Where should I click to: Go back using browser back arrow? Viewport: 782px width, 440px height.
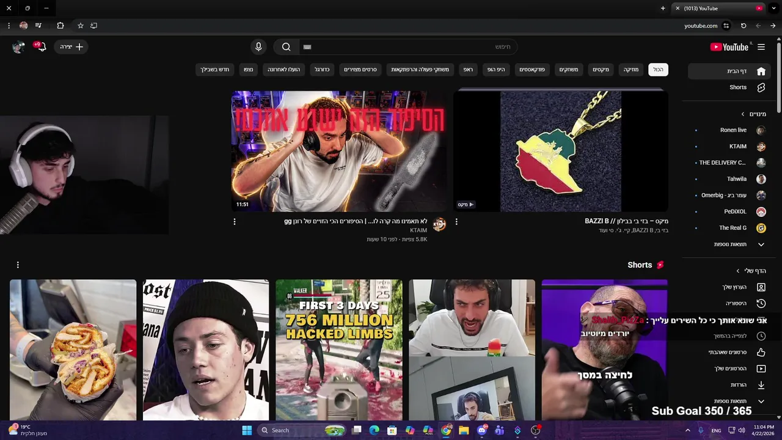pos(773,26)
